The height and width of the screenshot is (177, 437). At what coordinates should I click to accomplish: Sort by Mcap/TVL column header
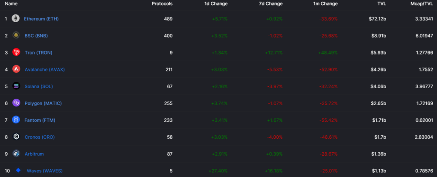point(421,4)
